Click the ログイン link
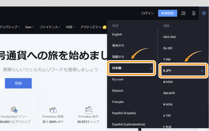This screenshot has width=209, height=131. pyautogui.click(x=147, y=13)
